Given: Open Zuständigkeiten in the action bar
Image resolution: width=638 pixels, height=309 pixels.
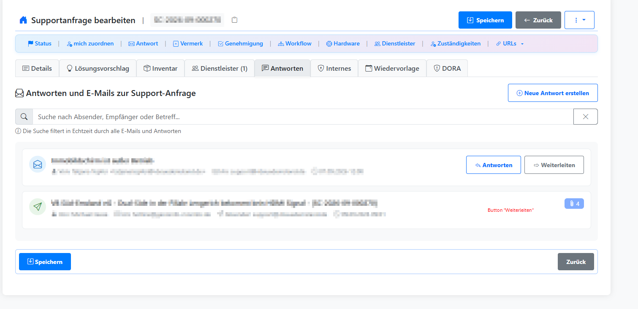Looking at the screenshot, I should (x=456, y=43).
